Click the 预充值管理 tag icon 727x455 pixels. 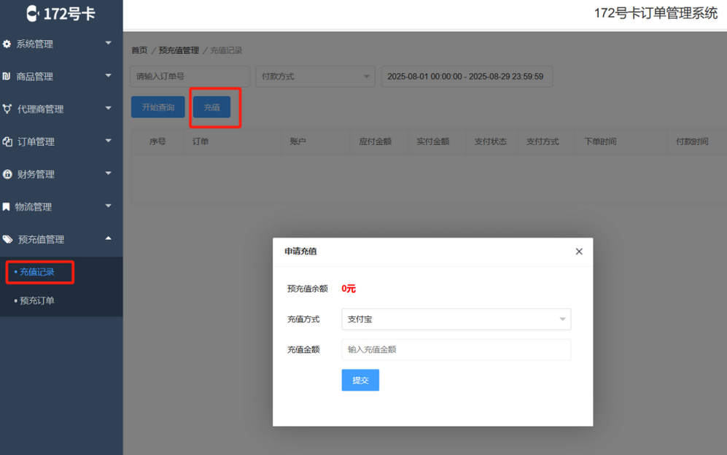coord(9,239)
